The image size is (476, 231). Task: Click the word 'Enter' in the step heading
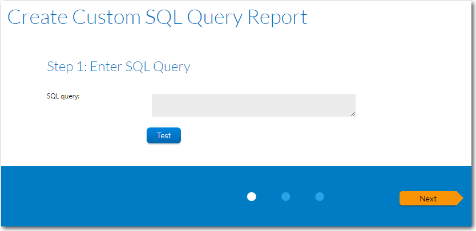coord(106,67)
